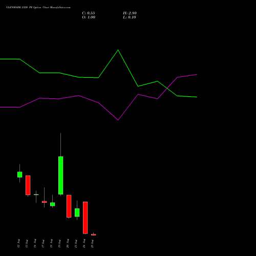This screenshot has width=256, height=256.
Task: Click the '24 Aug' date axis label
Action: click(84, 243)
